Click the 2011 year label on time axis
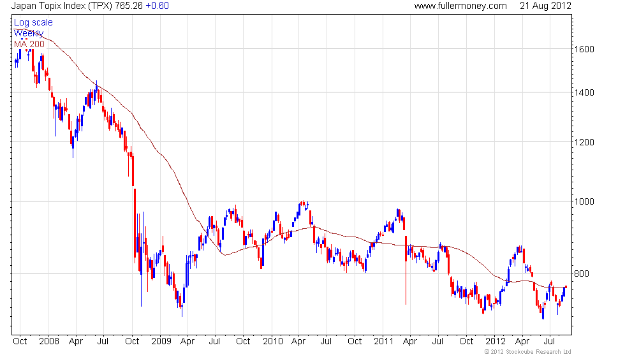Viewport: 625px width, 357px height. point(383,342)
